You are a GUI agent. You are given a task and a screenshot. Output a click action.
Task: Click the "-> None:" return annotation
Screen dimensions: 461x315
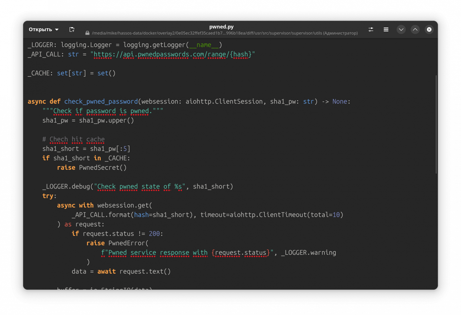pyautogui.click(x=336, y=101)
